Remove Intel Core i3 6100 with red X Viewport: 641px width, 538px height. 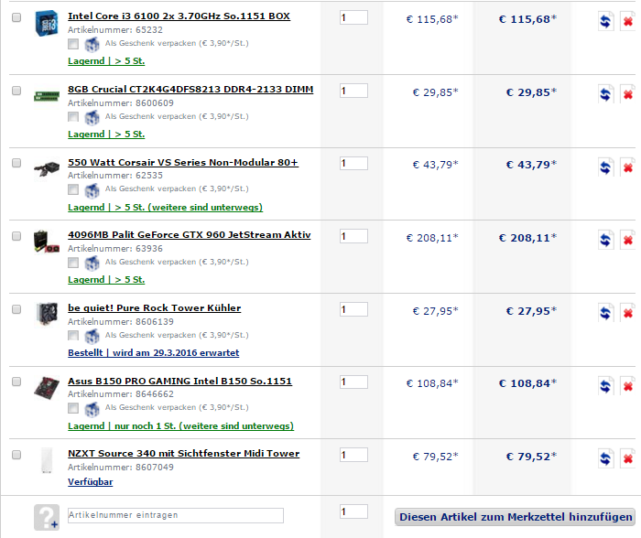coord(628,21)
